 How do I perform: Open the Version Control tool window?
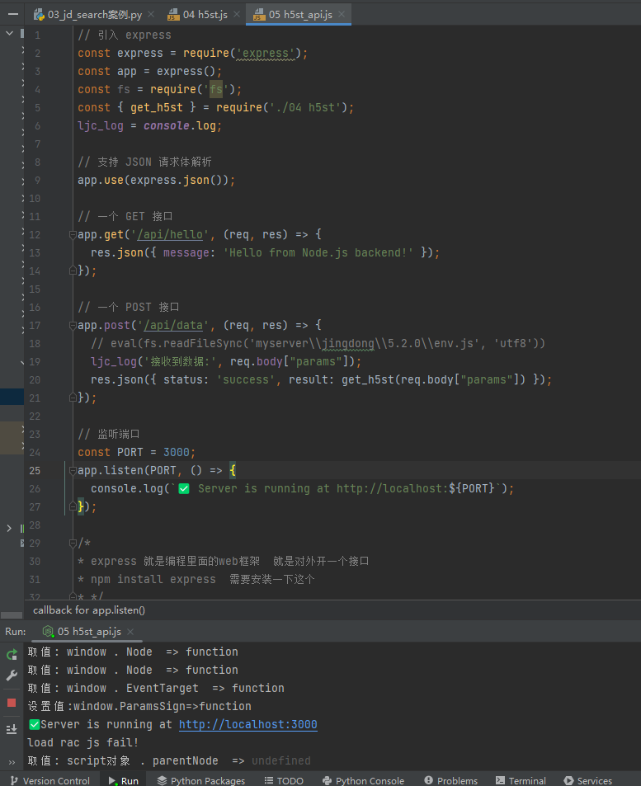(x=49, y=780)
